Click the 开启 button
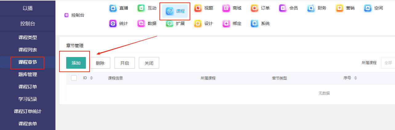This screenshot has width=395, height=130. pyautogui.click(x=124, y=63)
